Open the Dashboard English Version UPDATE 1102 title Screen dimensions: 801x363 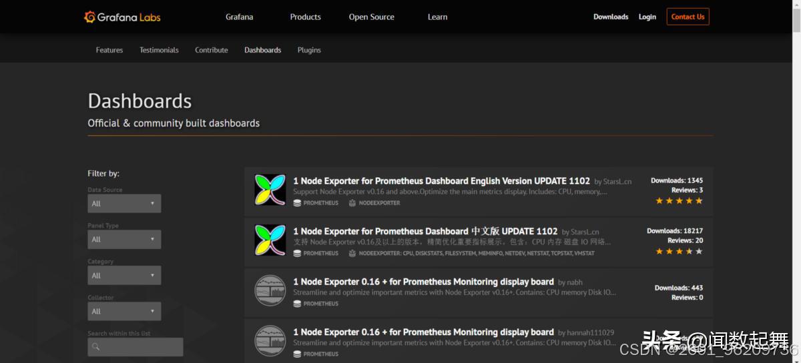point(442,181)
